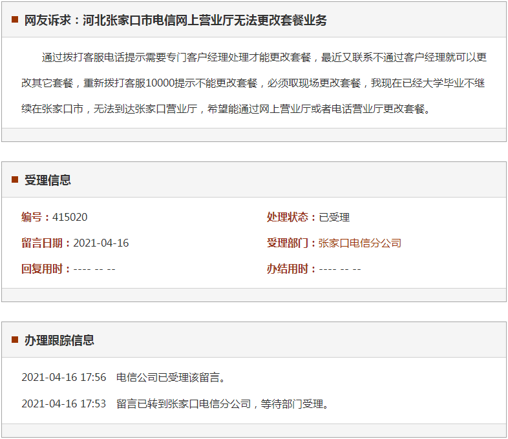Screen dimensions: 508x439
Task: Click the 受理部门 label
Action: (x=291, y=243)
